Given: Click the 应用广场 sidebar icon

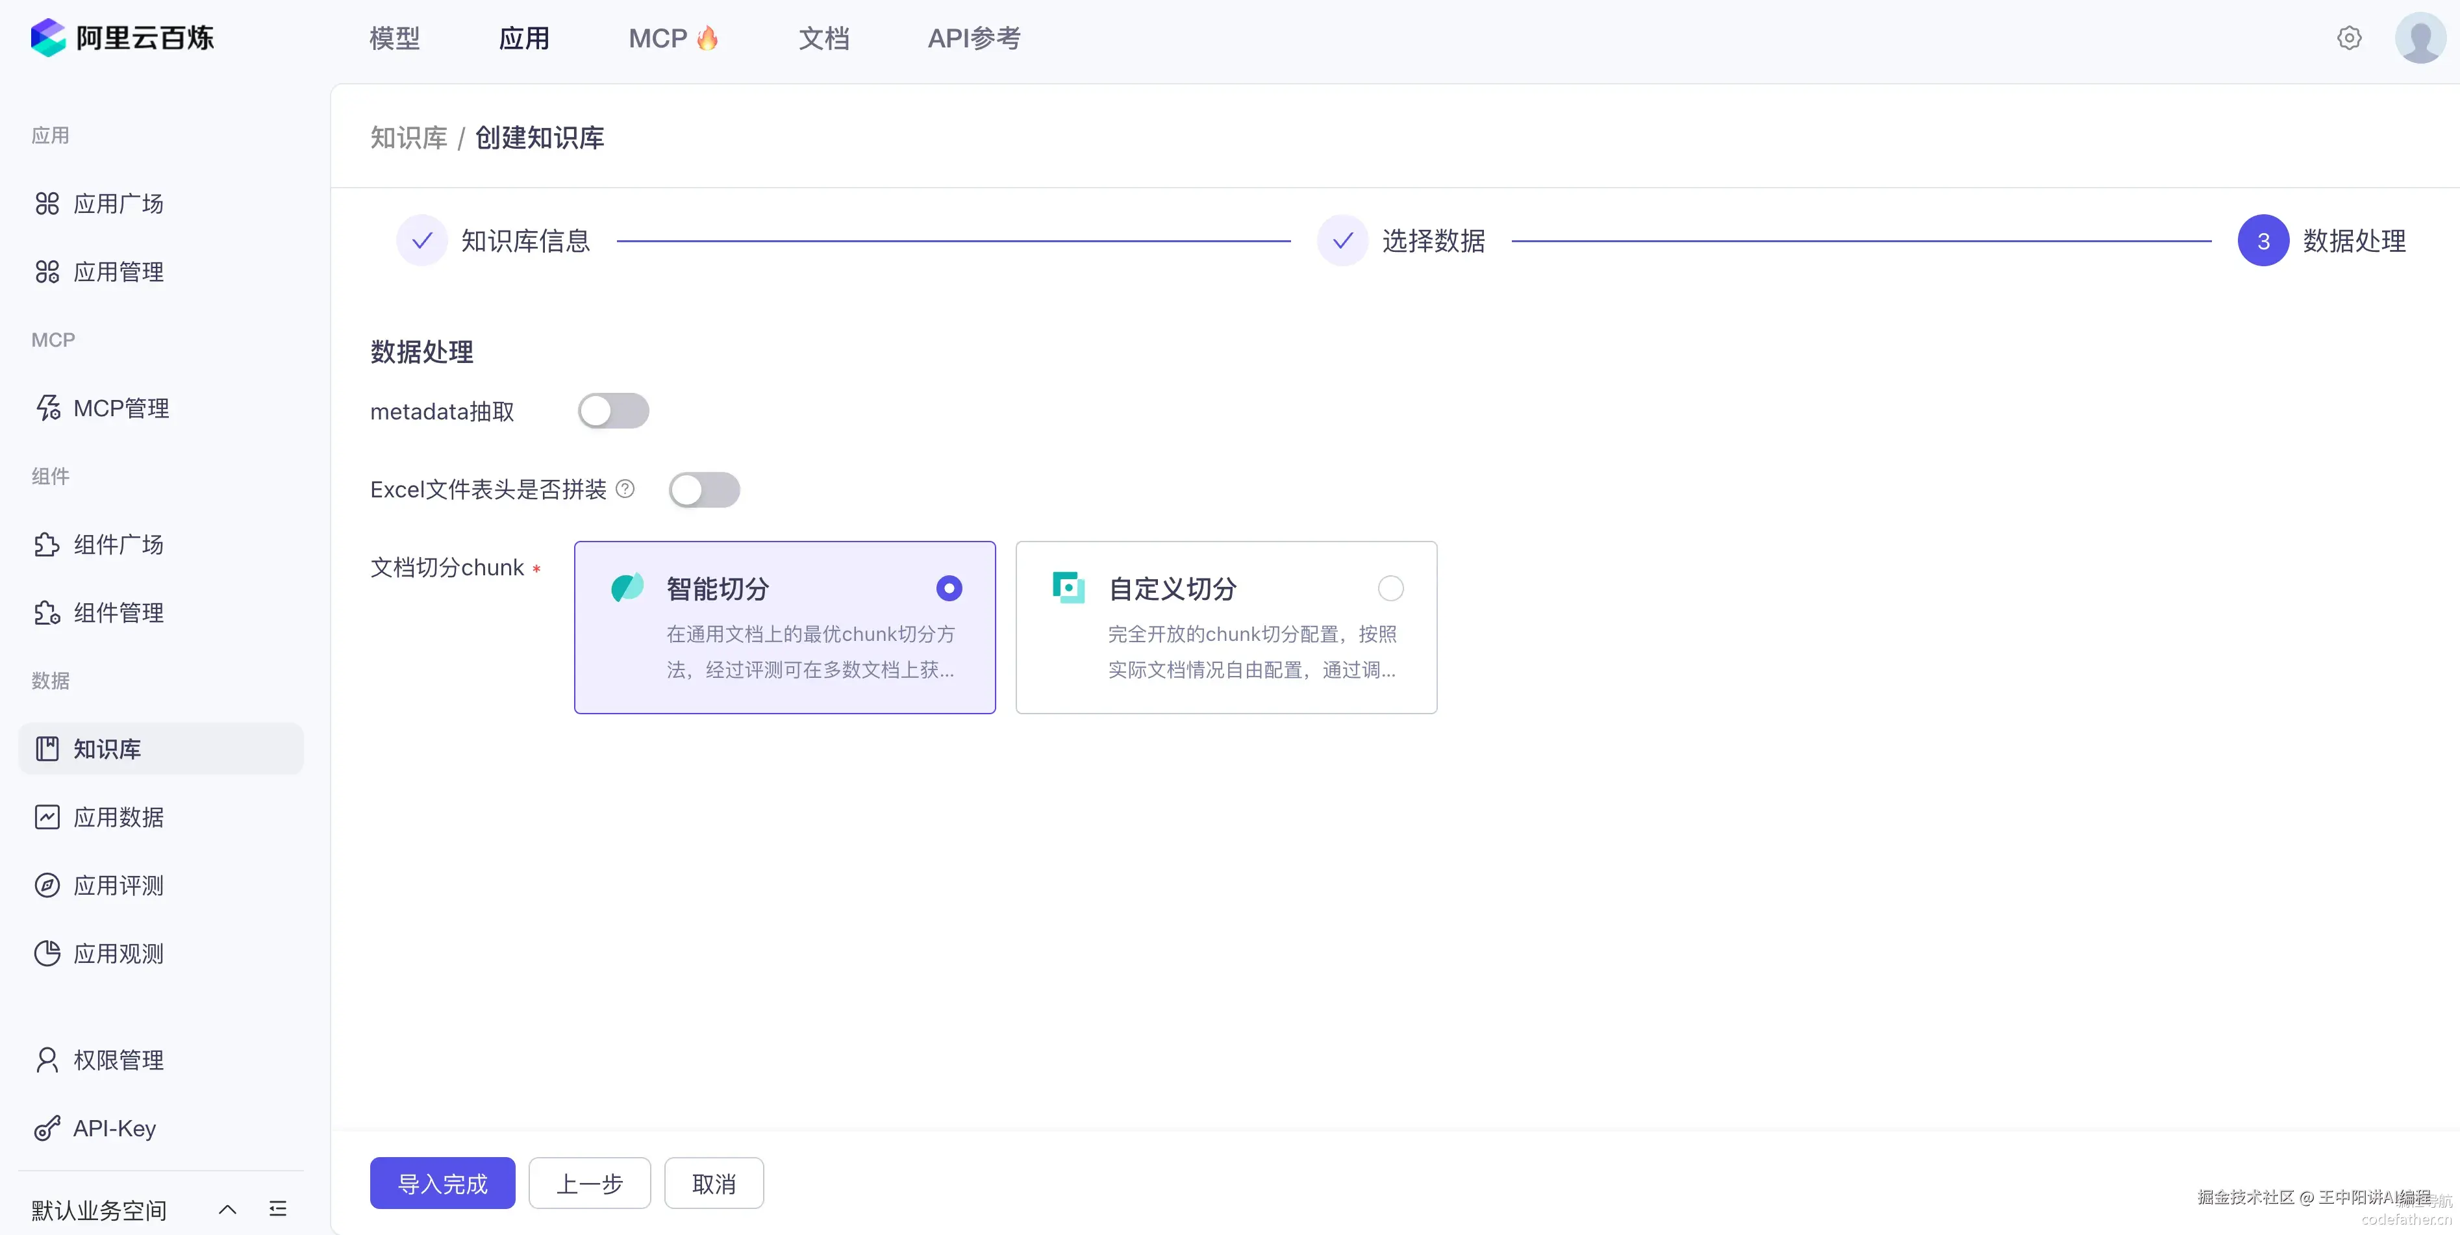Looking at the screenshot, I should point(47,203).
